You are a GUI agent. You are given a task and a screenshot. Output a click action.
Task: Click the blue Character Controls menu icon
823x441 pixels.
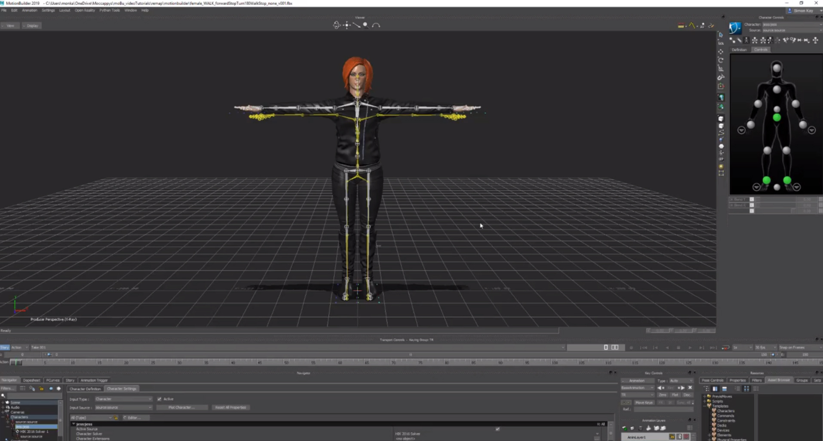(x=735, y=28)
